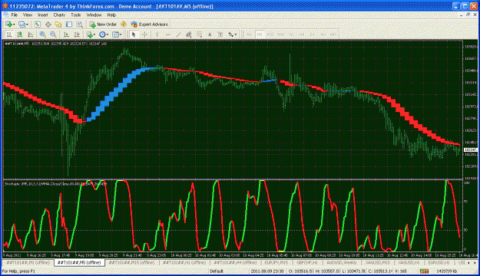Image resolution: width=480 pixels, height=276 pixels.
Task: Open the XAGUSD,H1 chart tab
Action: click(x=410, y=262)
